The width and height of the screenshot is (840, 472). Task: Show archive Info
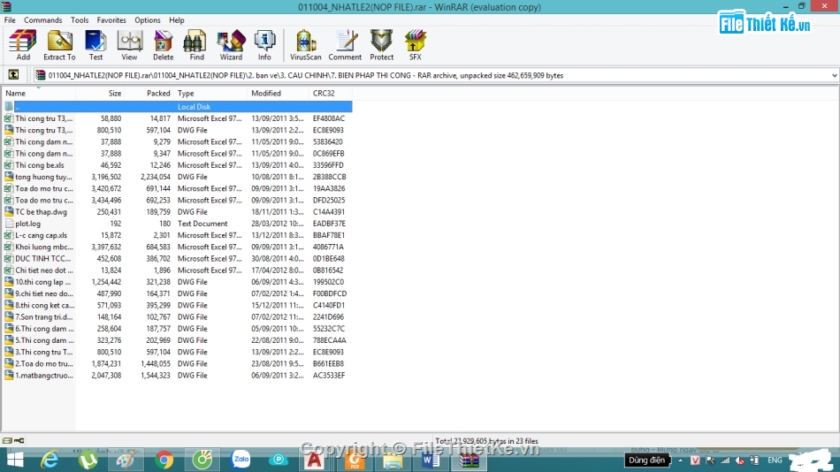(264, 45)
